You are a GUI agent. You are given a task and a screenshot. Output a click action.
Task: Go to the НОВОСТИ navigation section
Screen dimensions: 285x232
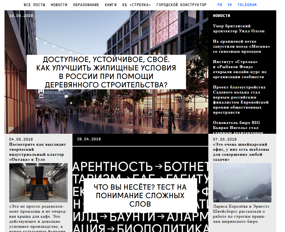coord(59,5)
